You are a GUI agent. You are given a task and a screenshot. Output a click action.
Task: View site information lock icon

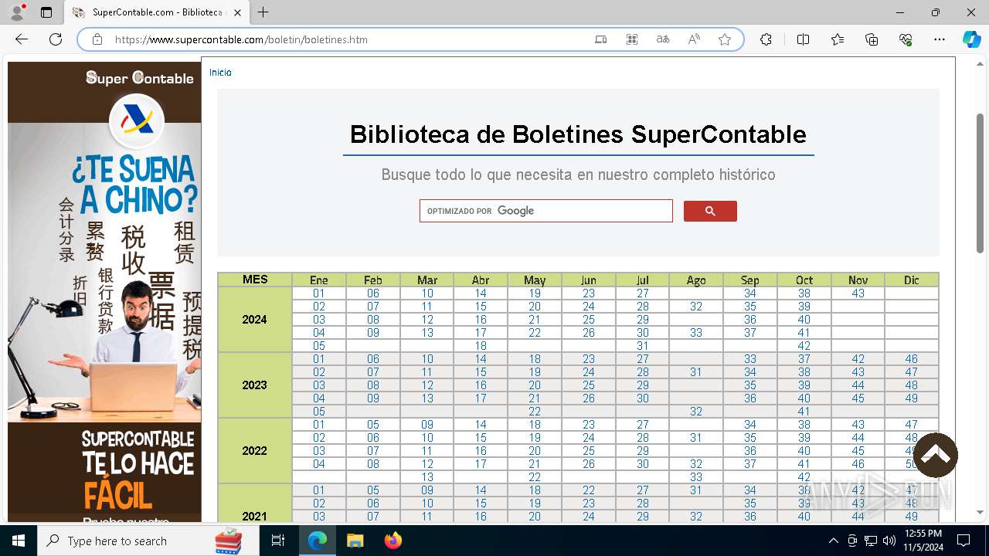tap(97, 39)
